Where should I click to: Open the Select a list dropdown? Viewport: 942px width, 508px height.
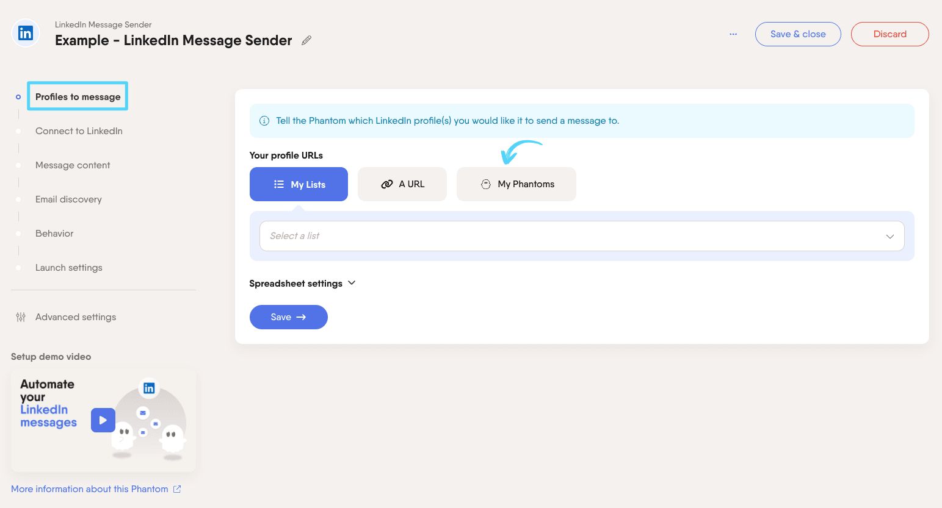point(582,236)
